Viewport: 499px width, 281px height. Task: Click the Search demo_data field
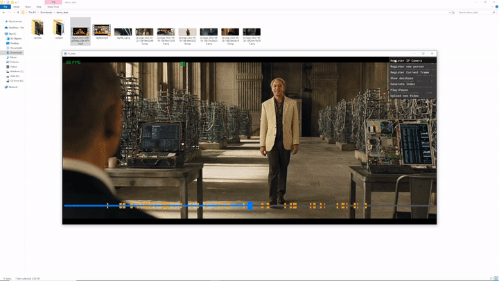pyautogui.click(x=476, y=12)
